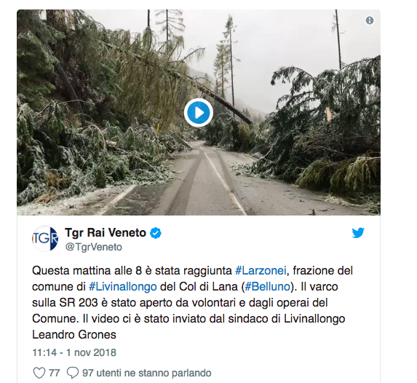
Task: Click the 77 likes count
Action: click(x=55, y=373)
